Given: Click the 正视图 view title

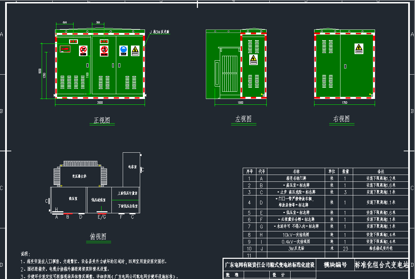Looking at the screenshot, I should click(x=102, y=121).
